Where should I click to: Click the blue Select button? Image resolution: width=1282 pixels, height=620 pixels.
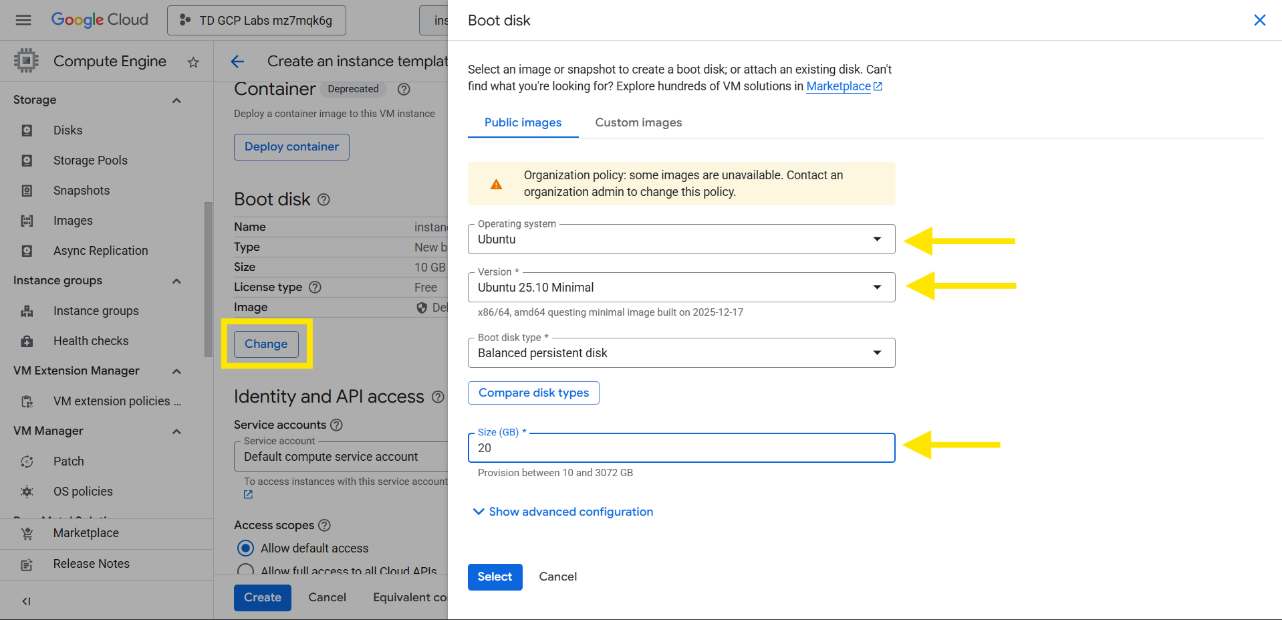495,577
